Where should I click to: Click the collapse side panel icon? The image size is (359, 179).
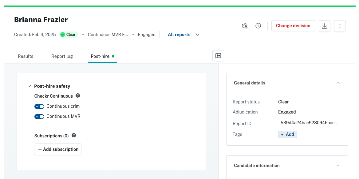click(218, 56)
